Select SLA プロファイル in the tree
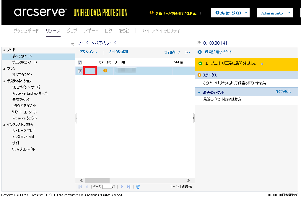The width and height of the screenshot is (301, 198). (x=23, y=149)
